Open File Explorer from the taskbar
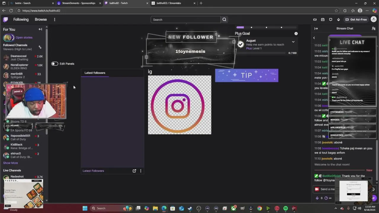This screenshot has width=379, height=213. coord(155,208)
